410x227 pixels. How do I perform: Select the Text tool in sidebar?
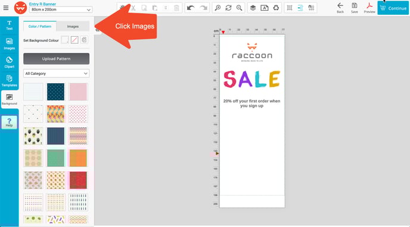pyautogui.click(x=9, y=26)
